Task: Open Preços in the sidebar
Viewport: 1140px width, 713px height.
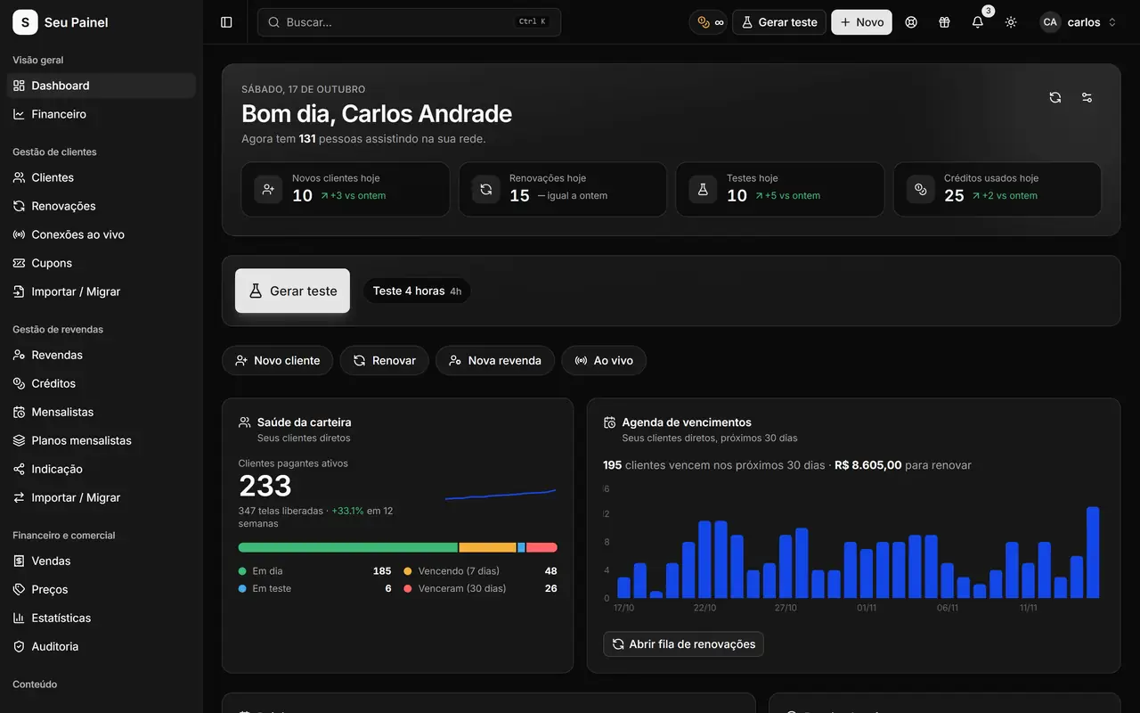Action: pos(102,589)
